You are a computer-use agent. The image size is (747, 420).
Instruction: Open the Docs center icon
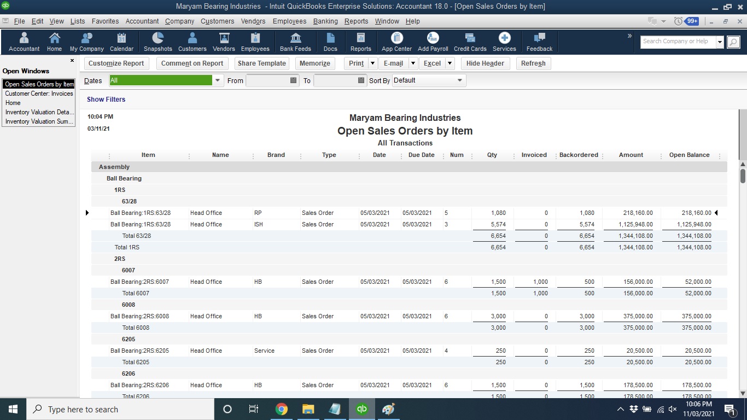[x=330, y=41]
